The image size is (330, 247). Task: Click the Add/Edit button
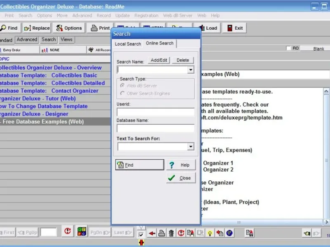point(159,60)
